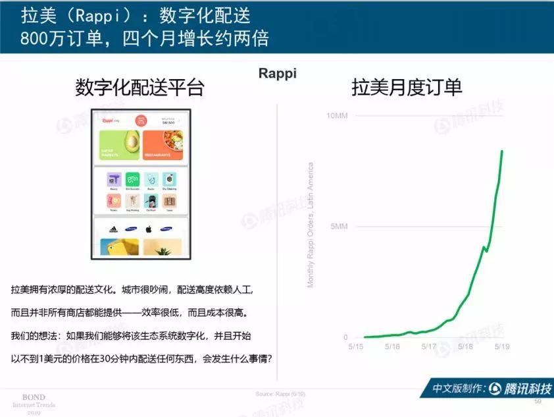Click the 数字化配送平台 heading
This screenshot has width=554, height=417.
pyautogui.click(x=139, y=88)
